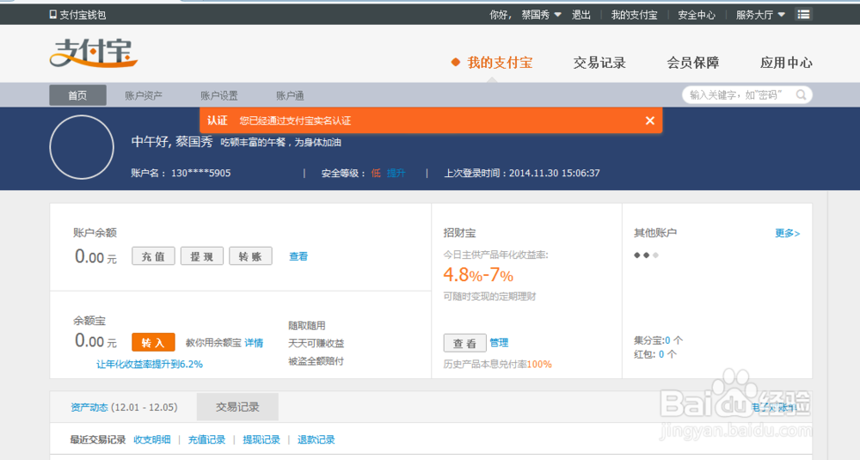Open 应用中心 in the main navigation
This screenshot has height=460, width=860.
786,63
